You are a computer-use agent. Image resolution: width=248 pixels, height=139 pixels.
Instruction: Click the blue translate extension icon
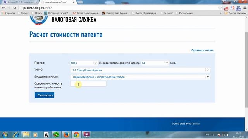(x=239, y=8)
